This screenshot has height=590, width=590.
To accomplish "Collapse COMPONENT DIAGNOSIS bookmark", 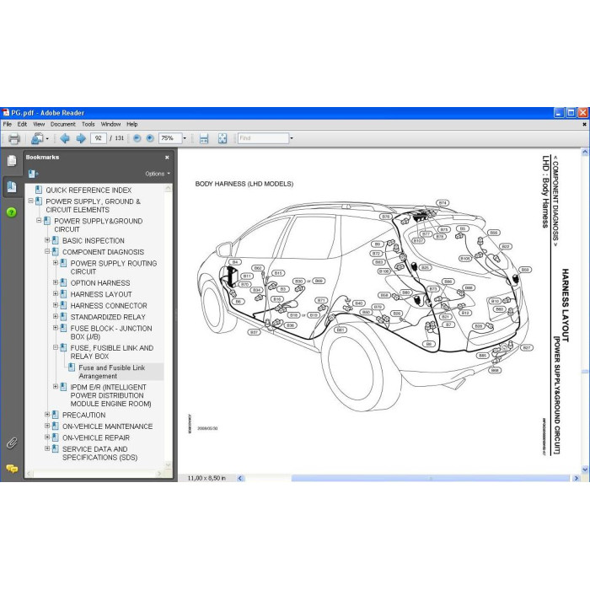I will pos(47,251).
